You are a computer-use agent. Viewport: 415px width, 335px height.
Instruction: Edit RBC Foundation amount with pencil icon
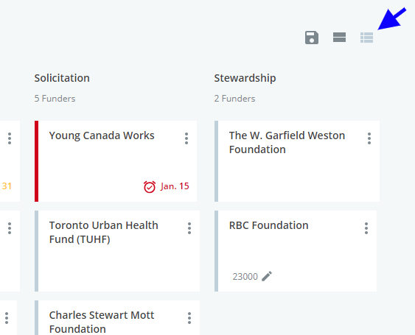pyautogui.click(x=267, y=276)
